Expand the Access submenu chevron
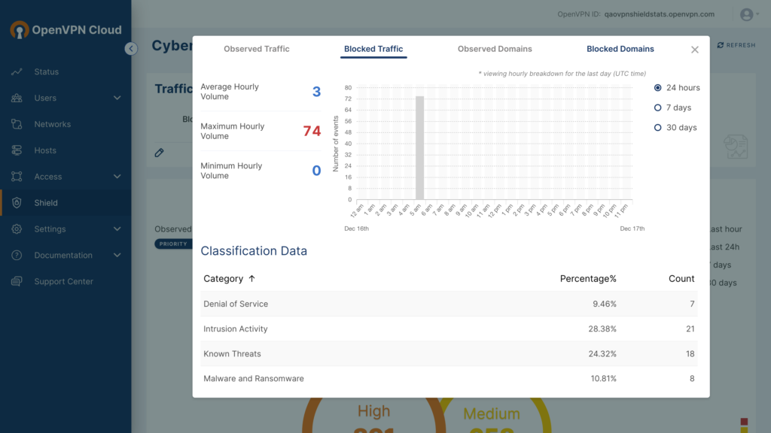 (117, 176)
